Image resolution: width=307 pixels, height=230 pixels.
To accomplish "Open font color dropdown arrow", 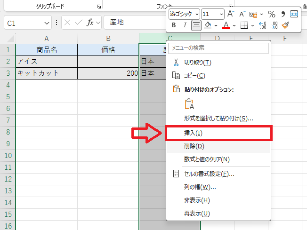I will pyautogui.click(x=234, y=25).
